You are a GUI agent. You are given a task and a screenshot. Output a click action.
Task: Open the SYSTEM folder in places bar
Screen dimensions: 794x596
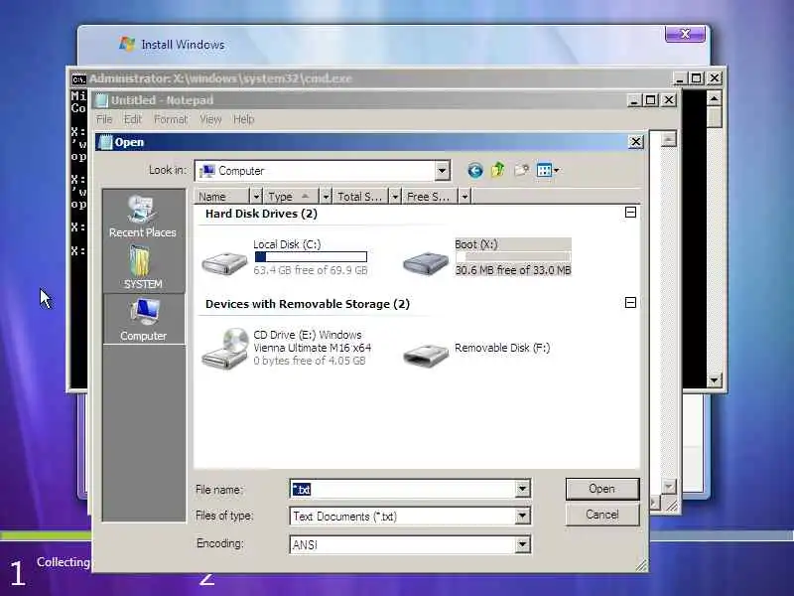tap(143, 267)
